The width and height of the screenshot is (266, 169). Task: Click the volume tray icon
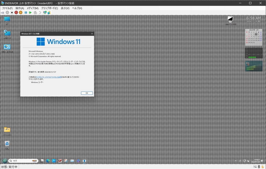[x=248, y=161]
